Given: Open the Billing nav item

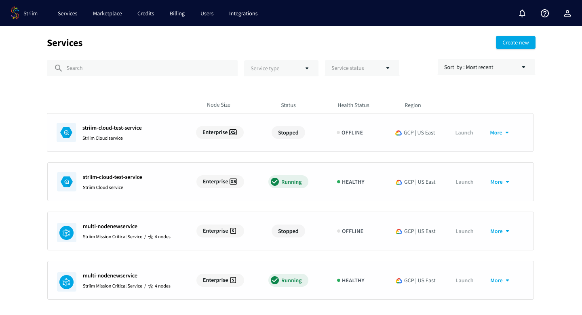Looking at the screenshot, I should tap(177, 13).
